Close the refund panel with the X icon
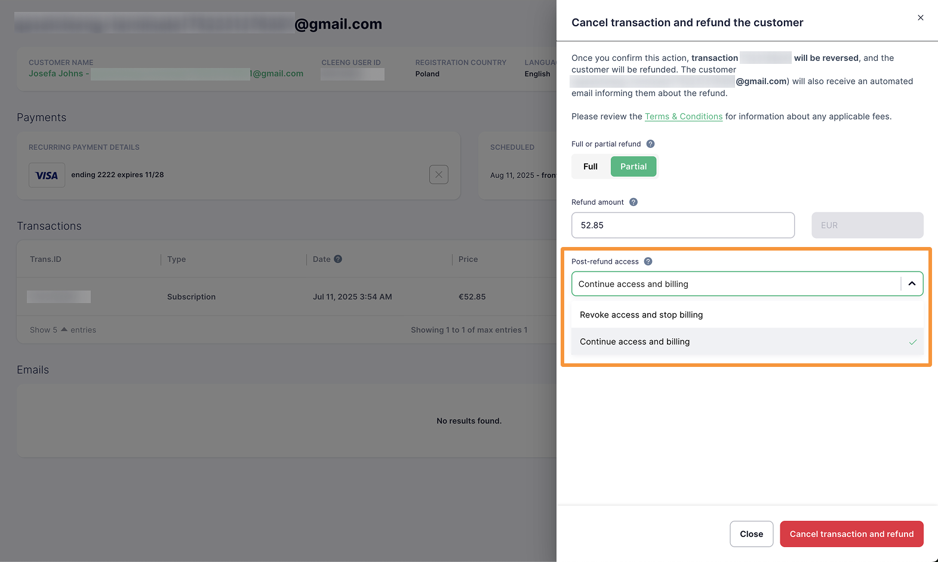This screenshot has height=562, width=938. click(920, 18)
